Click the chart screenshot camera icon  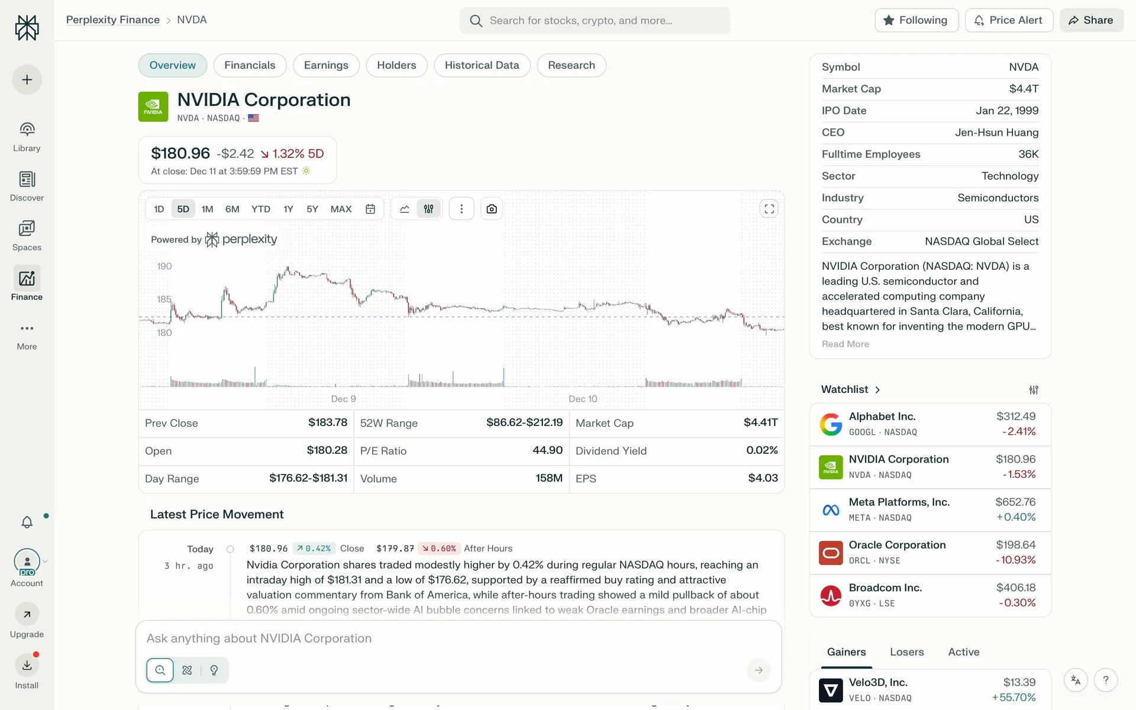point(491,209)
